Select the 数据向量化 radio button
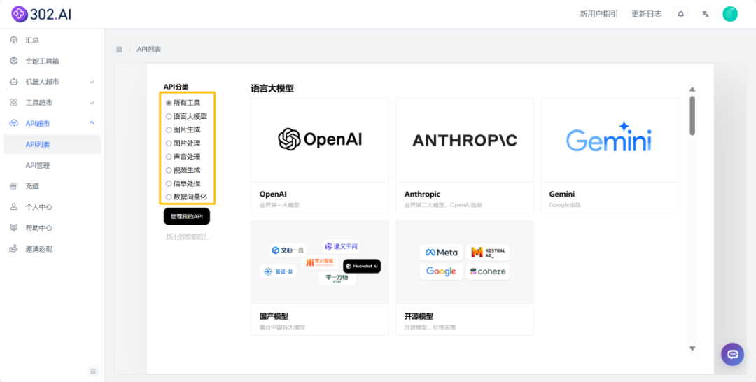Image resolution: width=756 pixels, height=382 pixels. pyautogui.click(x=169, y=197)
